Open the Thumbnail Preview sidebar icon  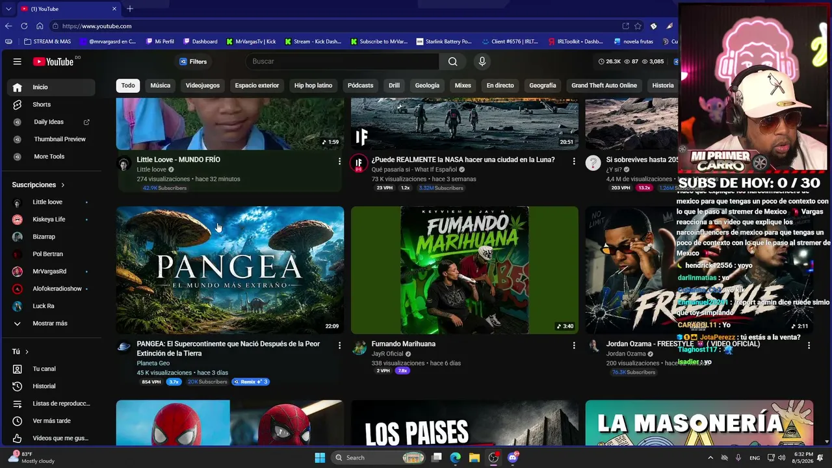pos(18,139)
